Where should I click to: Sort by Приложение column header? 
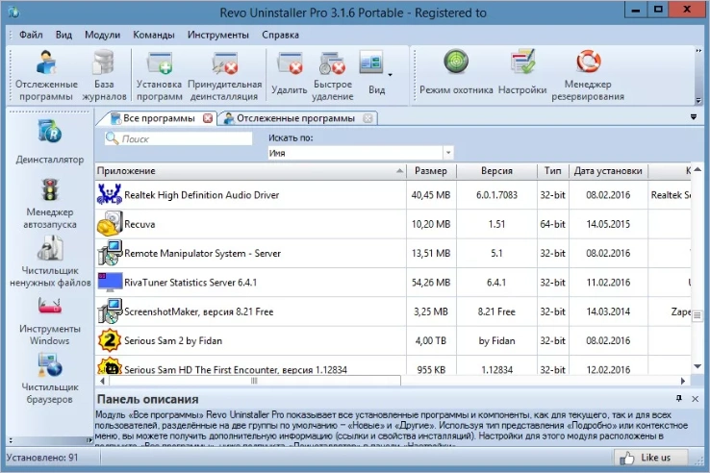point(250,171)
